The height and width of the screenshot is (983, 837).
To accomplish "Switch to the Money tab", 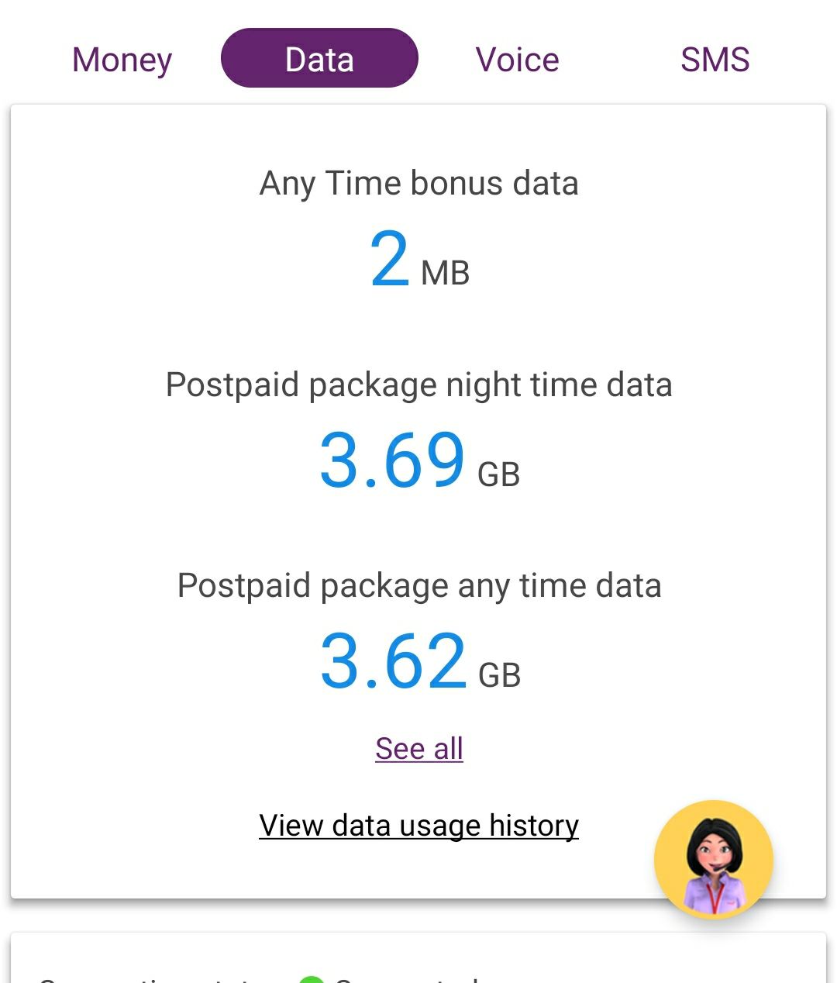I will (x=122, y=60).
